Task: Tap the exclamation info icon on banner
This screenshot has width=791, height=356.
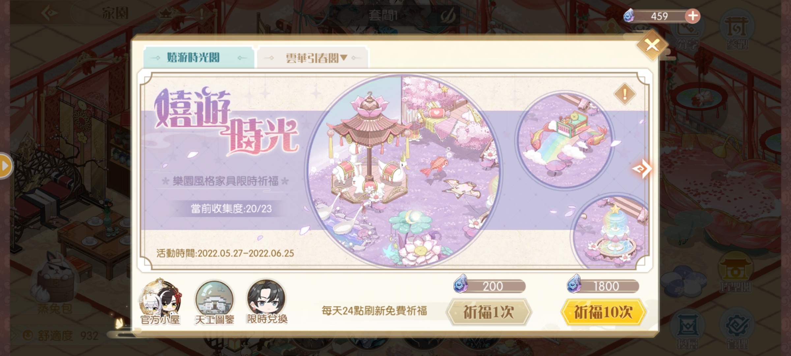Action: coord(625,94)
